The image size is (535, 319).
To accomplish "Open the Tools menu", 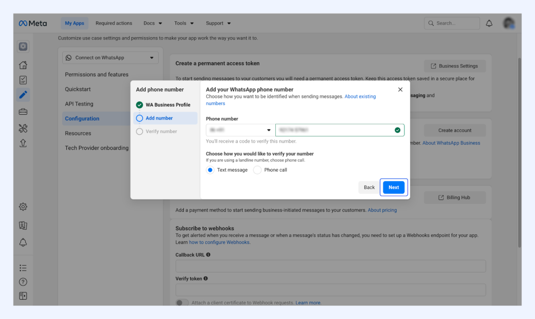I will coord(183,23).
